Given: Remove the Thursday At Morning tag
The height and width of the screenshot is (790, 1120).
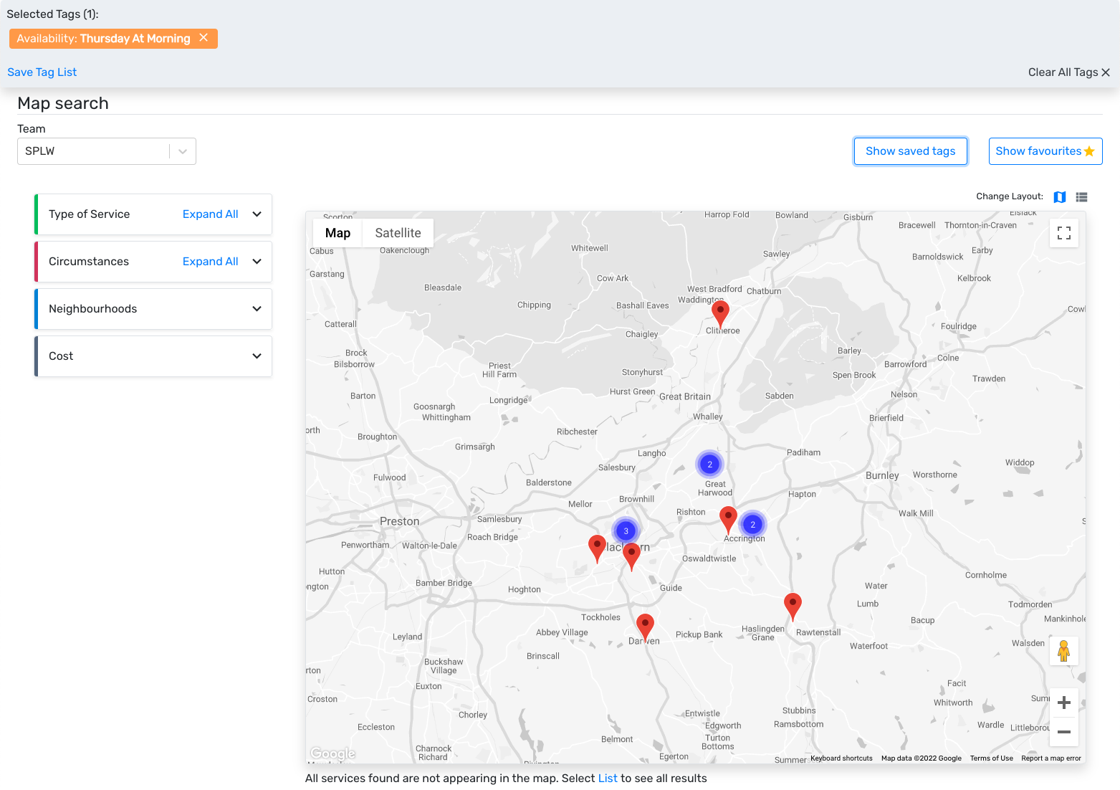Looking at the screenshot, I should [204, 38].
